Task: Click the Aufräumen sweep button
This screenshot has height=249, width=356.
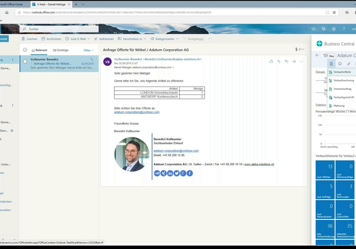Action: pyautogui.click(x=104, y=39)
